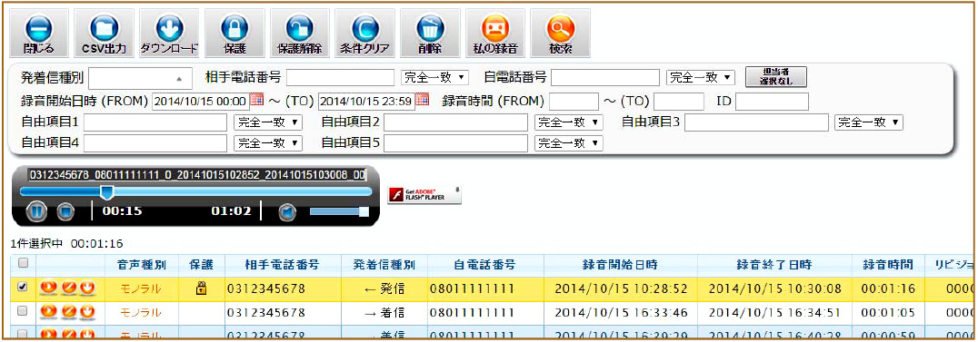
Task: Click the 録音終了日時 column header
Action: point(774,265)
